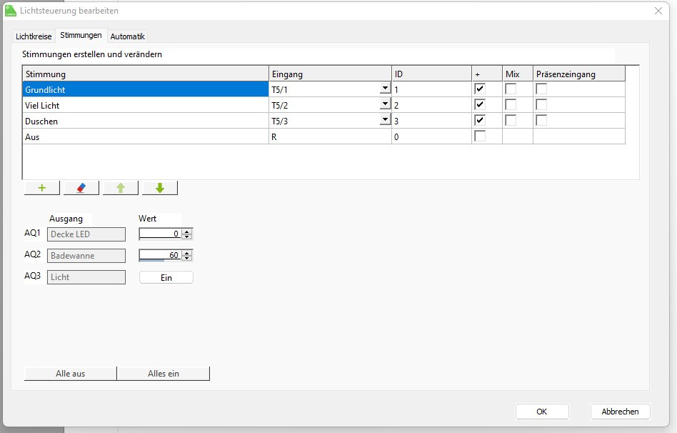The image size is (677, 433).
Task: Check Präsenzeingang box for Duschen
Action: click(541, 121)
